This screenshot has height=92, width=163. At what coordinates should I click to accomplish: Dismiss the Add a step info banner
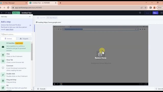tap(30, 25)
